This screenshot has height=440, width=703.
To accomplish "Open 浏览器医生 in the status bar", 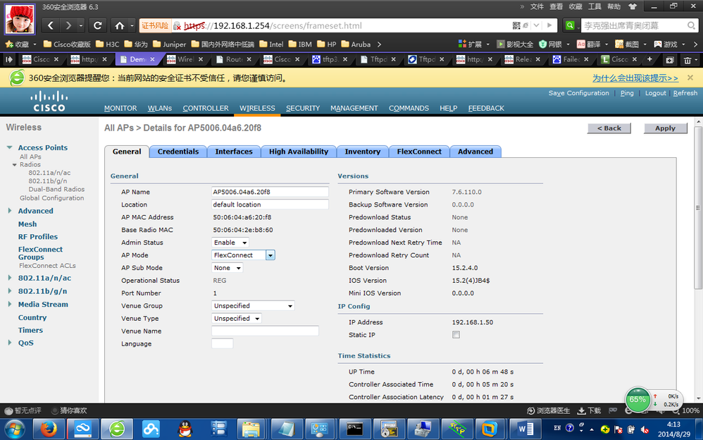I will 548,410.
